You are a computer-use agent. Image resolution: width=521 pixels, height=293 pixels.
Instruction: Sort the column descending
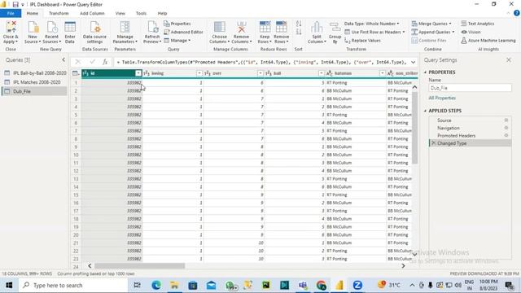299,32
